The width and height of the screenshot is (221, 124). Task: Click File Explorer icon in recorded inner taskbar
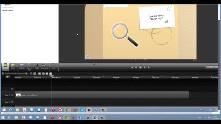click(x=18, y=110)
